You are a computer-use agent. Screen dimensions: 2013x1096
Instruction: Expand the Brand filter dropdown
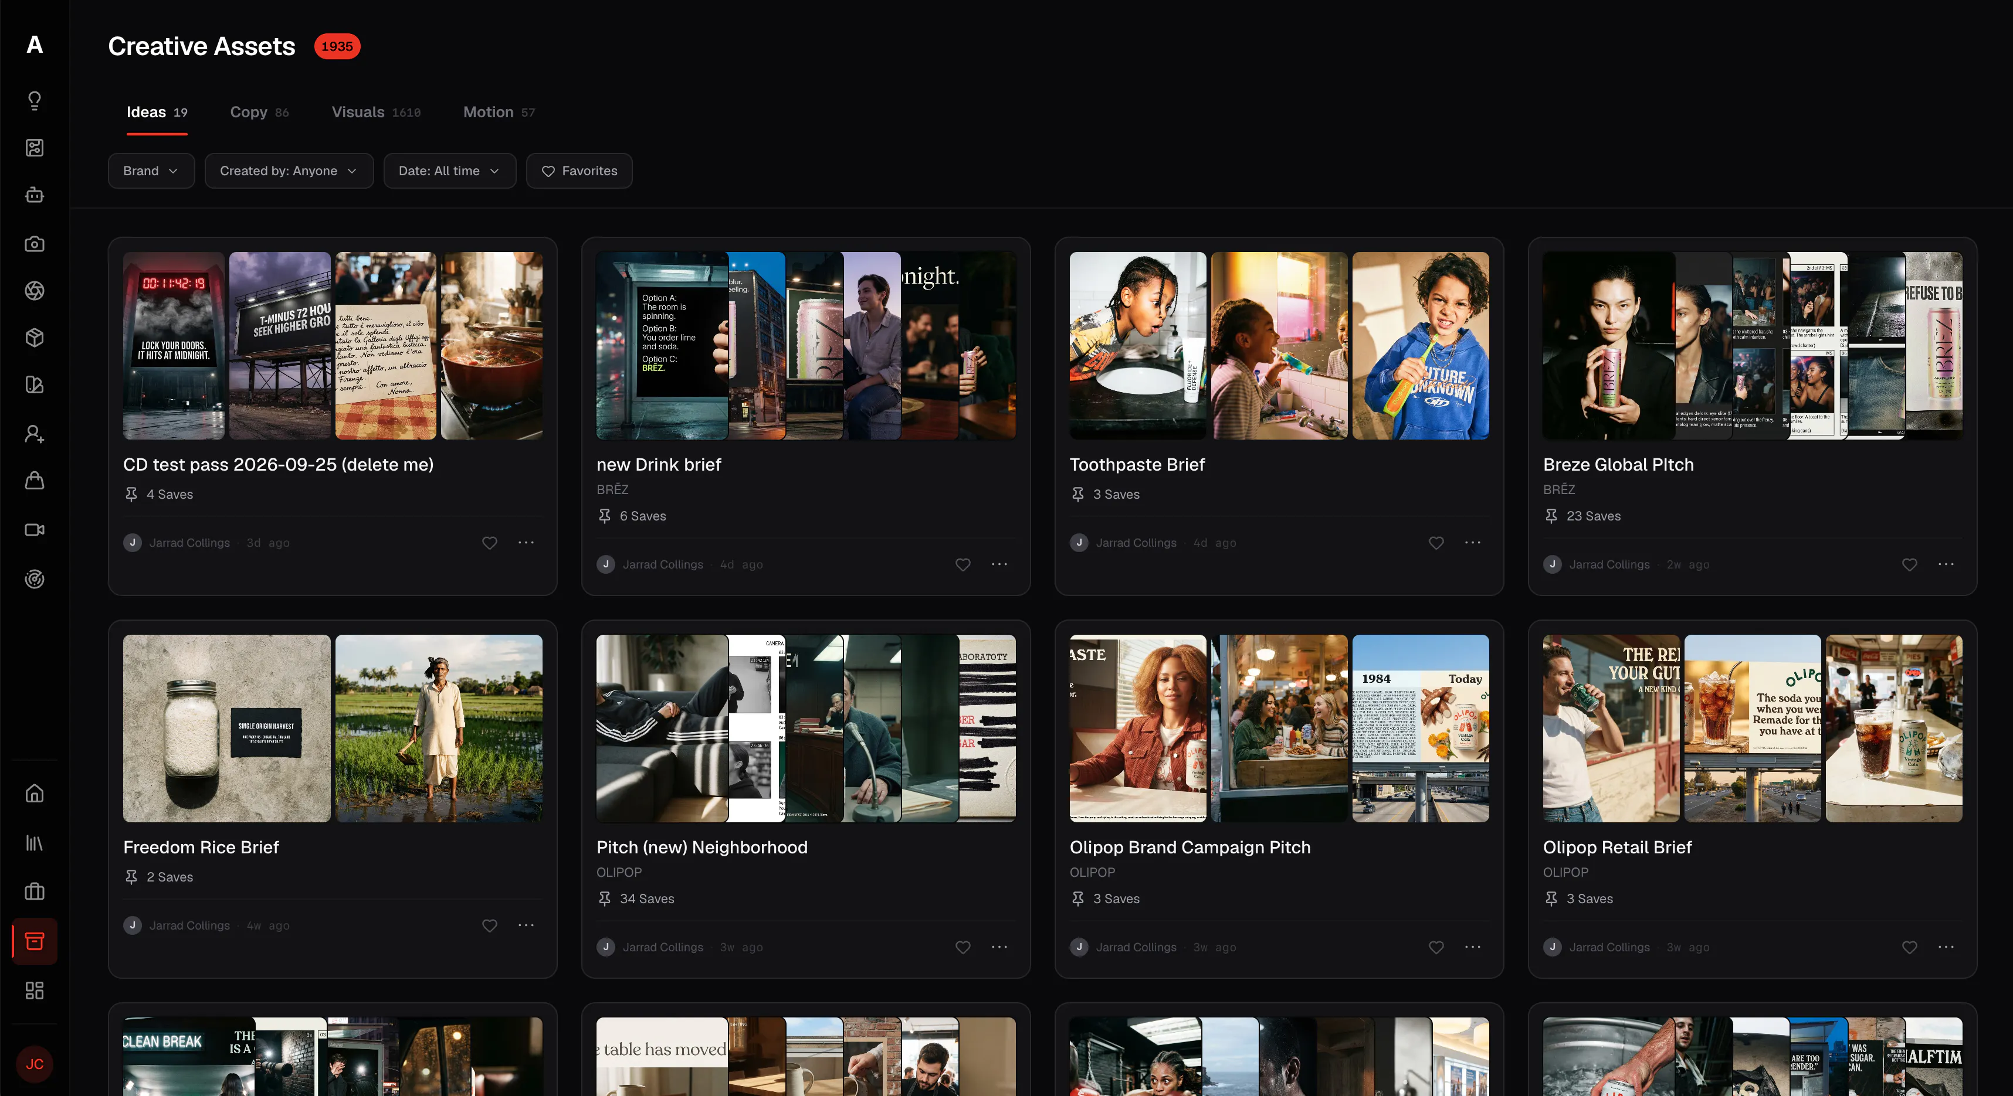[151, 171]
